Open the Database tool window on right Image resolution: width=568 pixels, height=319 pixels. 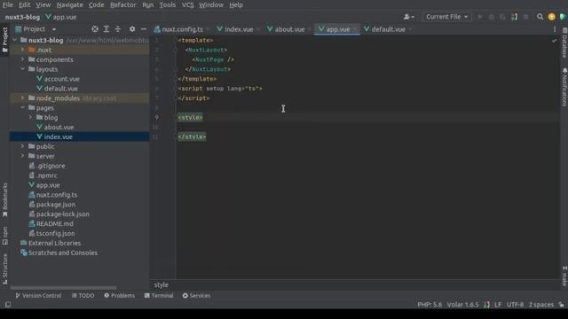pyautogui.click(x=564, y=43)
